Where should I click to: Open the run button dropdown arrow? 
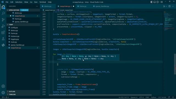pos(166,6)
